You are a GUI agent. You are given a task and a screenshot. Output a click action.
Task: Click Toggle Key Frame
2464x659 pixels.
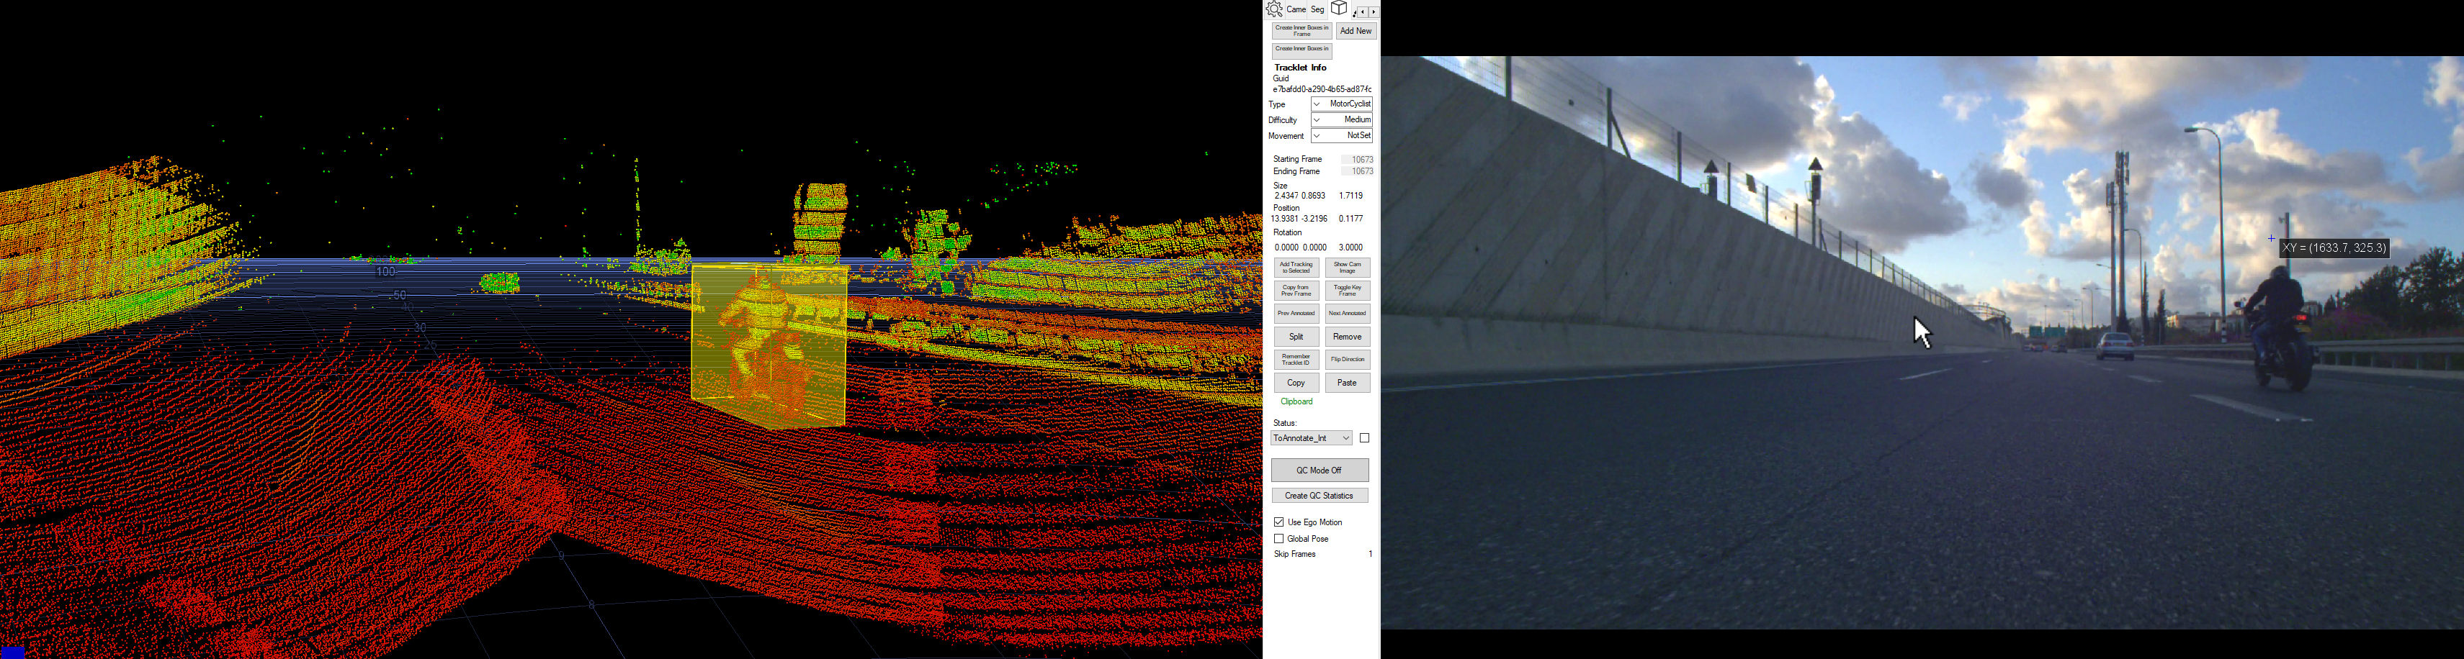point(1348,289)
